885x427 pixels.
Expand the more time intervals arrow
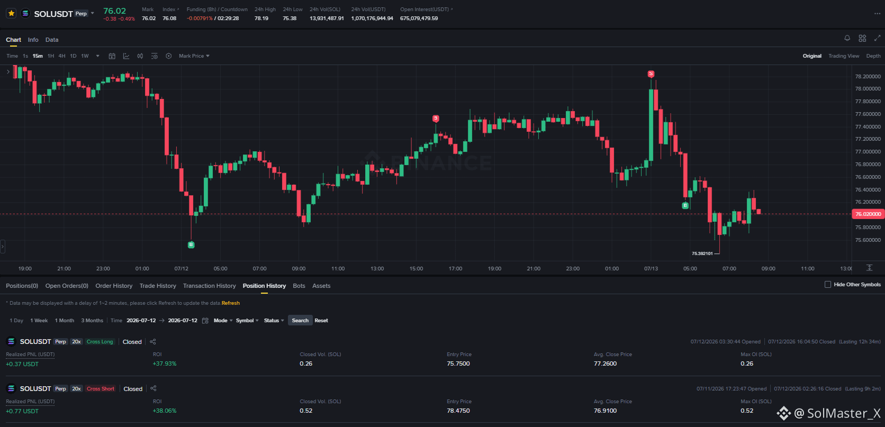click(97, 56)
